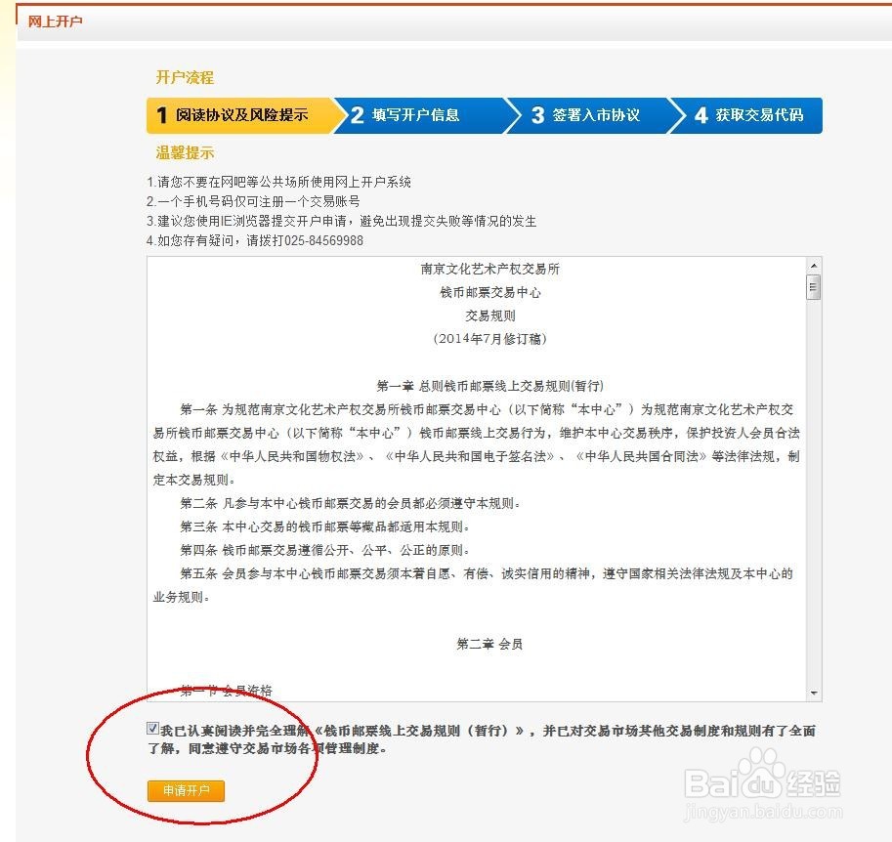Click tip about using IE browser
This screenshot has height=842, width=892.
point(341,221)
